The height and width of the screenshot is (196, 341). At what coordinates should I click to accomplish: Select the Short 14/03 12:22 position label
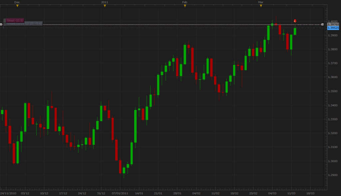pyautogui.click(x=24, y=24)
